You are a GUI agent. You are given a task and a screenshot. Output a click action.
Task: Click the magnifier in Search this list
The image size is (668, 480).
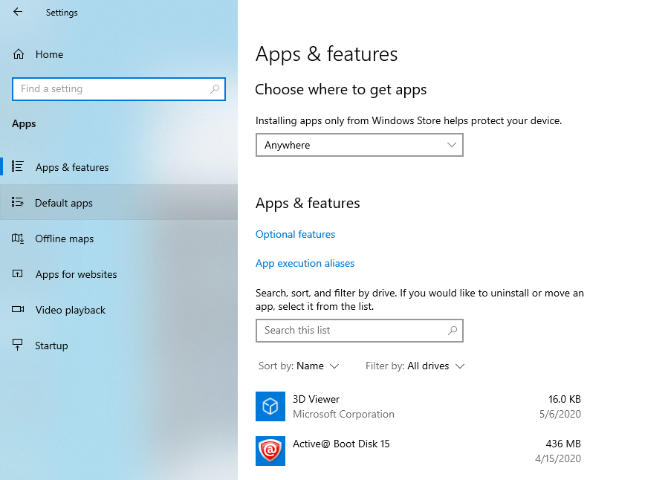tap(453, 330)
